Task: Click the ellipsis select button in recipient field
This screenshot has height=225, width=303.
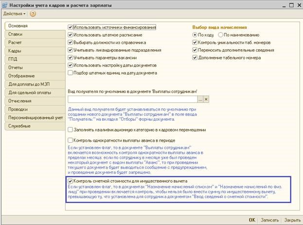Action: [200, 99]
